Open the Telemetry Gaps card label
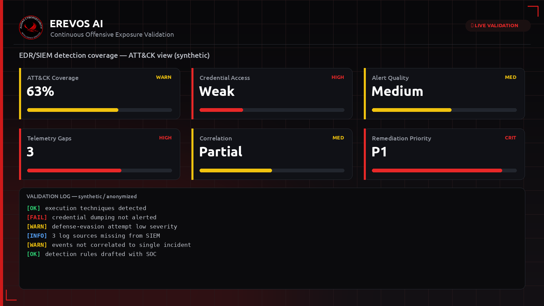Screen dimensions: 544x306 point(49,138)
